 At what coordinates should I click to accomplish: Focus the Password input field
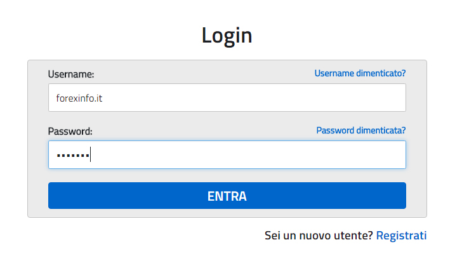[x=227, y=154]
